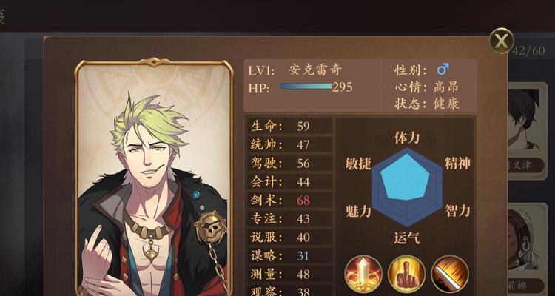Image resolution: width=555 pixels, height=296 pixels.
Task: Tap the 驾驶 56 stat row
Action: pyautogui.click(x=289, y=164)
